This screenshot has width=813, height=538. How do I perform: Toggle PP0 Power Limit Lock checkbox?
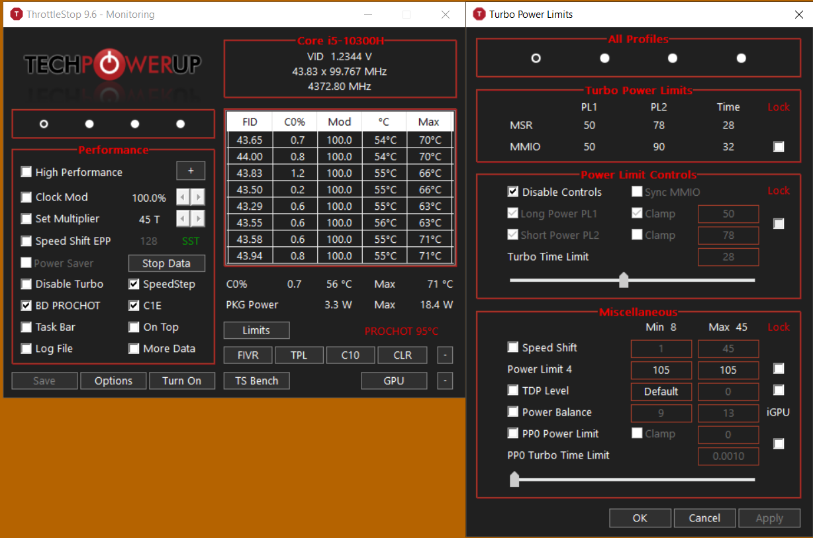click(779, 444)
